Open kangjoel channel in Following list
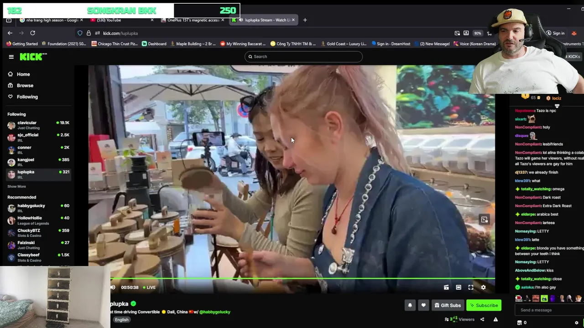Screen dimensions: 584x328 point(38,162)
